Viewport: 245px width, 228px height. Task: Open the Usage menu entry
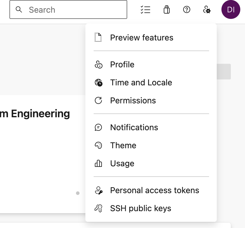pyautogui.click(x=151, y=163)
